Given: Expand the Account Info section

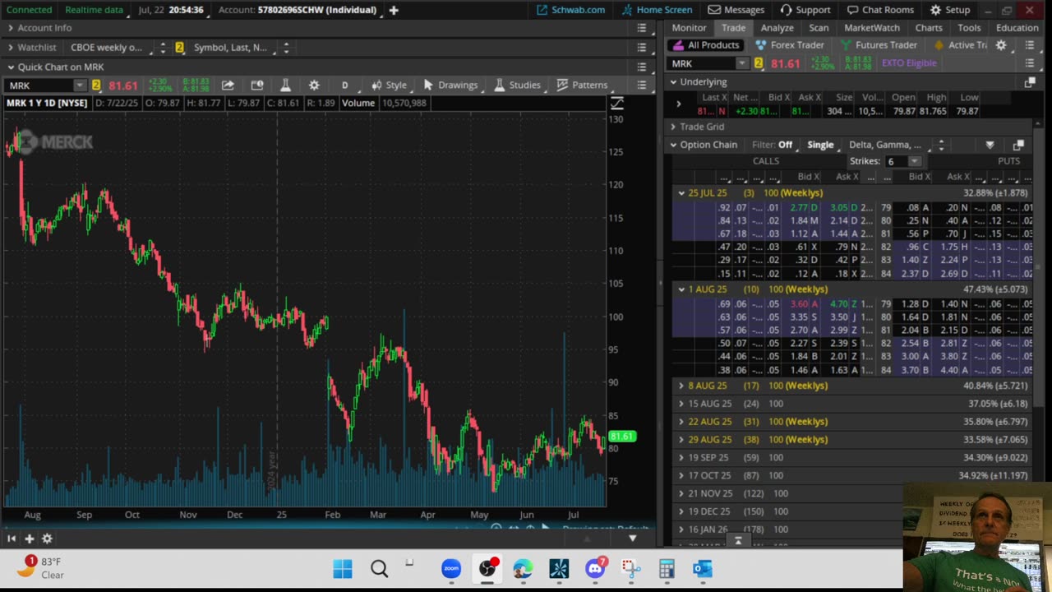Looking at the screenshot, I should 10,28.
